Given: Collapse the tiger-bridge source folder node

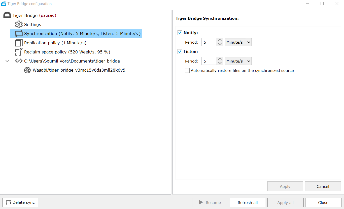Looking at the screenshot, I should tap(7, 61).
